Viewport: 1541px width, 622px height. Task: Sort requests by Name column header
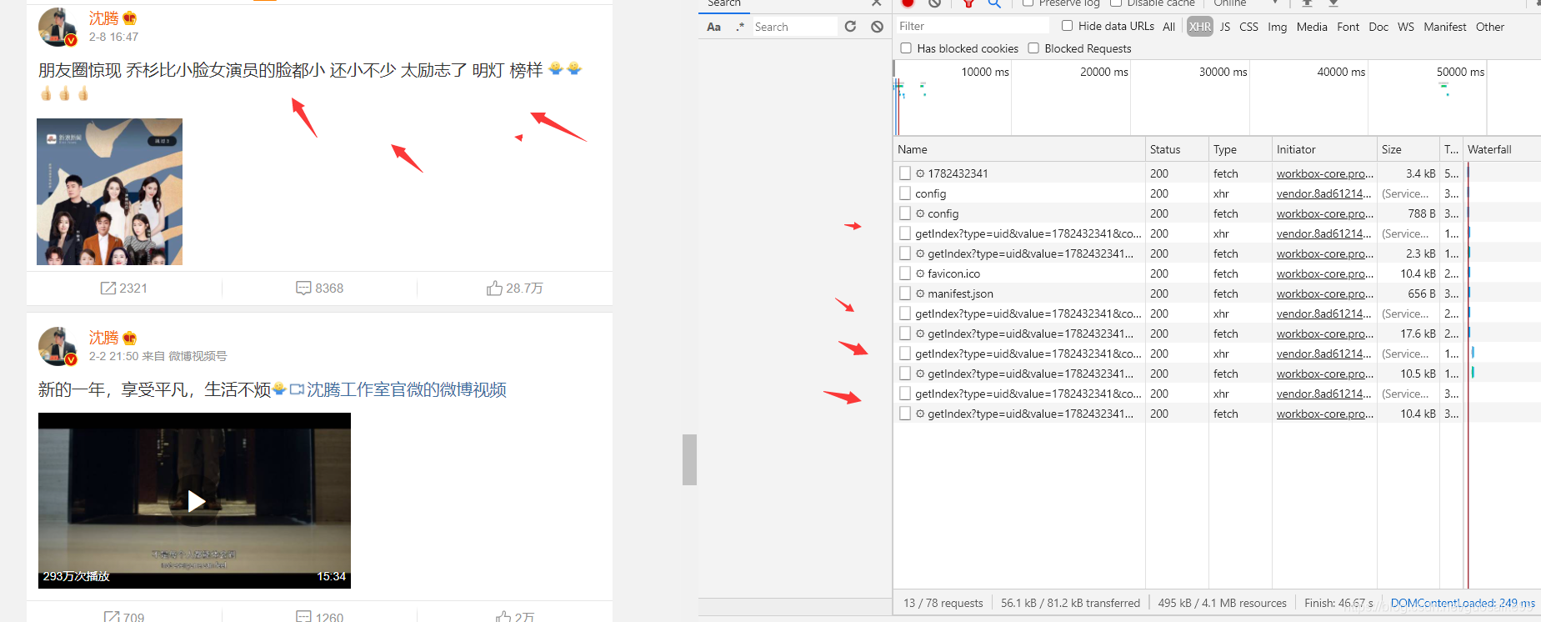click(1019, 149)
